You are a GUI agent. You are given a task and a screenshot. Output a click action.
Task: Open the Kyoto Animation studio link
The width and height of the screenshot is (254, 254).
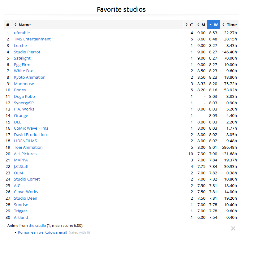point(30,77)
